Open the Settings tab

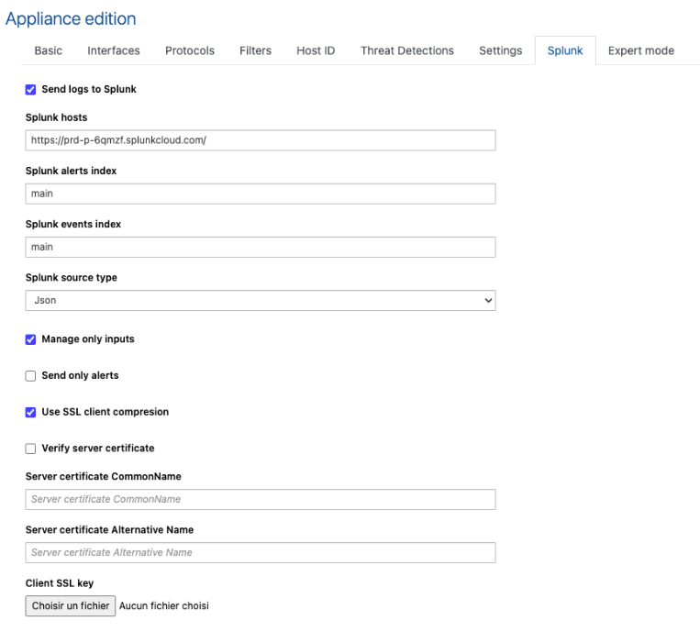click(500, 50)
